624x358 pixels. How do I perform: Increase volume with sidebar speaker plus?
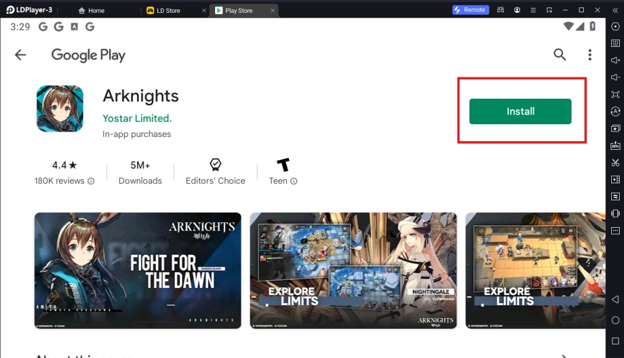[615, 60]
